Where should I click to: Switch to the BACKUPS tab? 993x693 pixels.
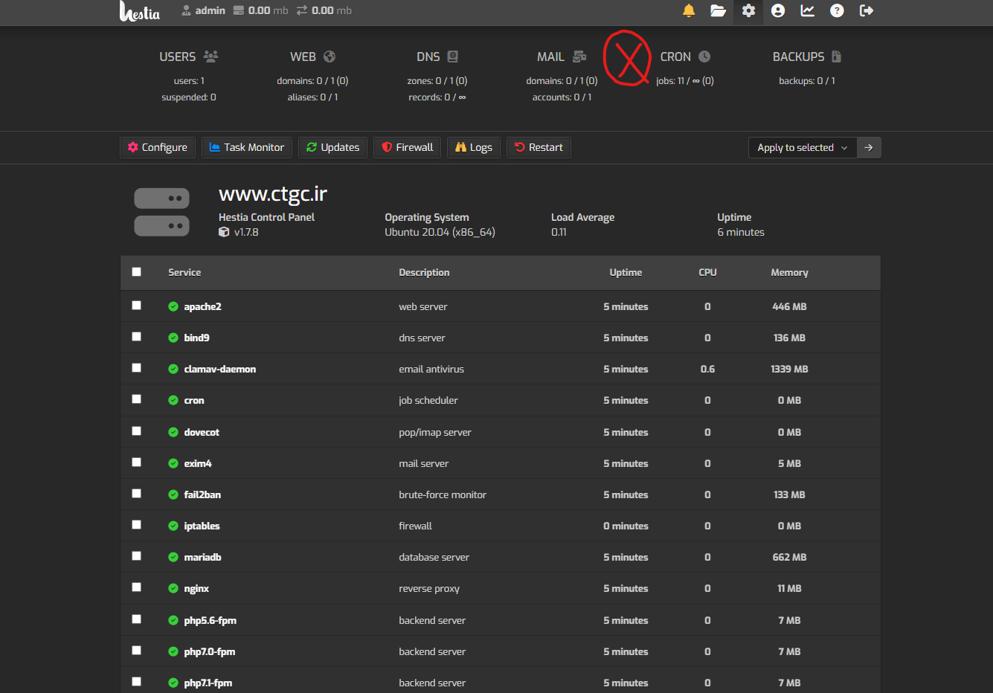tap(806, 57)
